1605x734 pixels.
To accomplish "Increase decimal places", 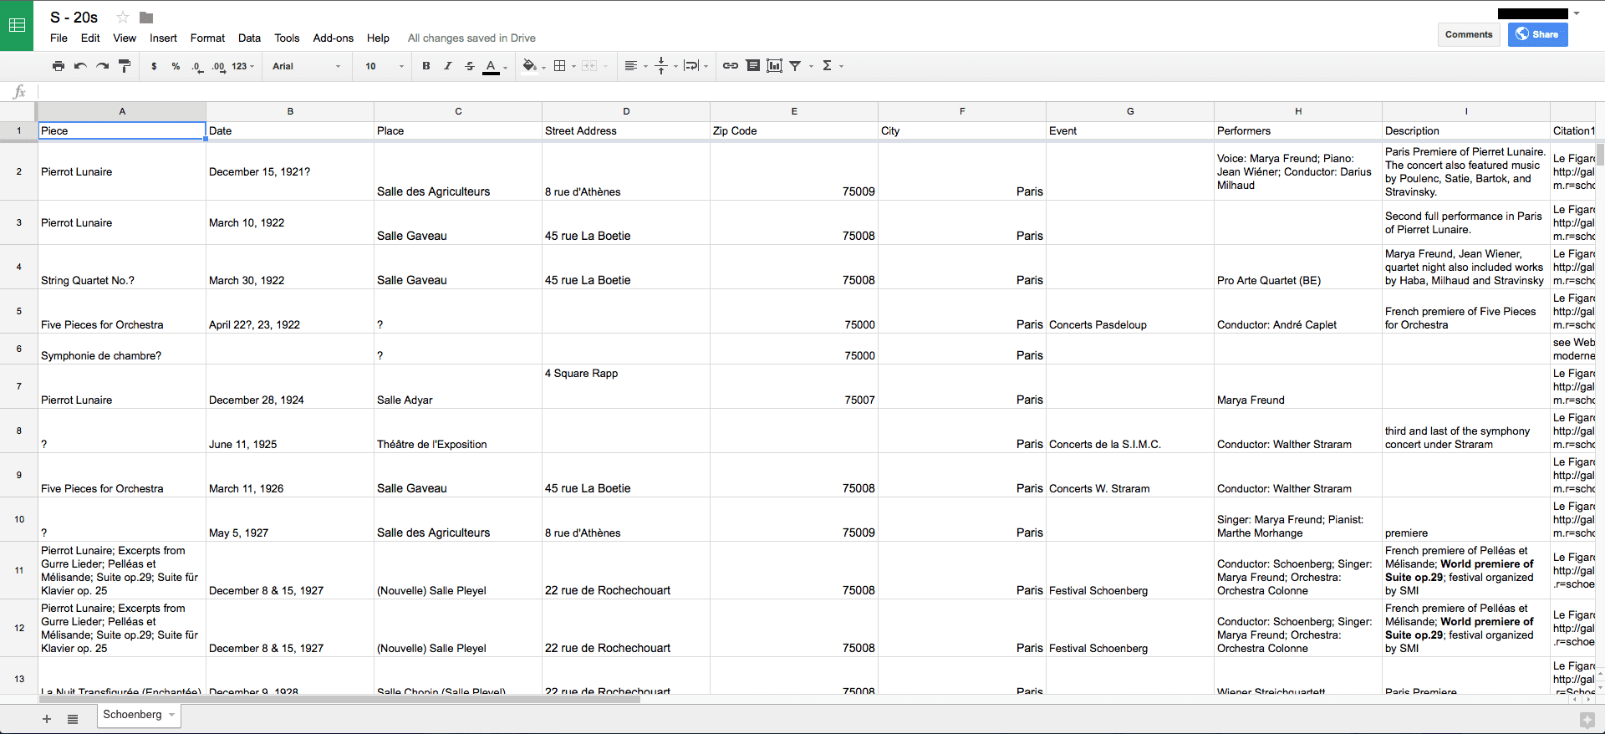I will click(x=218, y=66).
